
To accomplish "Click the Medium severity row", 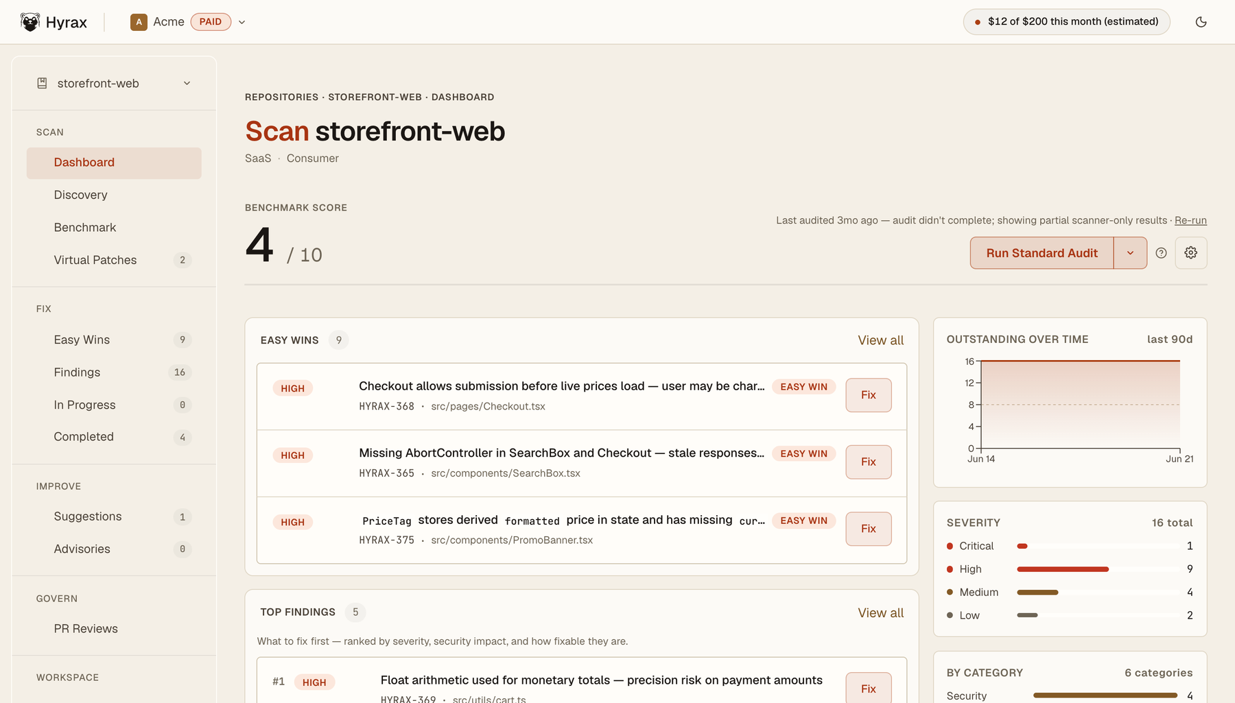I will [x=1070, y=593].
